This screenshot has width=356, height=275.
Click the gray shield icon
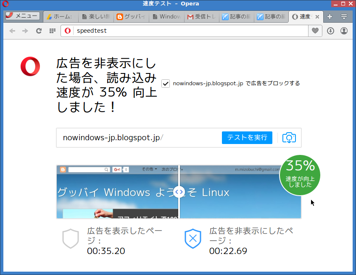click(71, 238)
